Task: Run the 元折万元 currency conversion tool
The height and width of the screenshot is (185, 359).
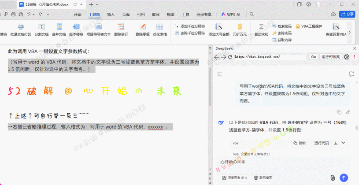Action: click(x=240, y=30)
